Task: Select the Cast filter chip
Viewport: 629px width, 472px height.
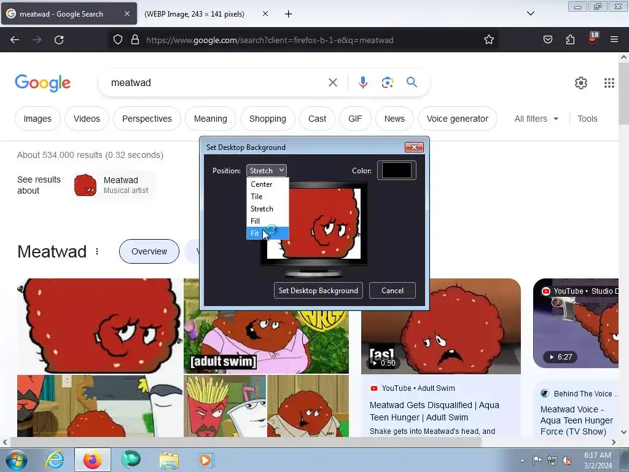Action: pos(317,119)
